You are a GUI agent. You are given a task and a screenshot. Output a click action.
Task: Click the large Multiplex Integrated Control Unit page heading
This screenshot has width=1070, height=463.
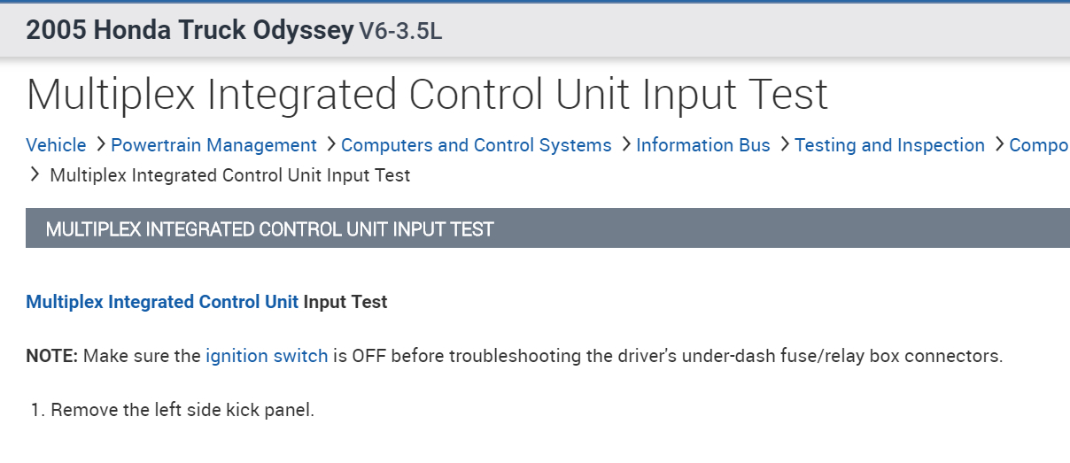[x=427, y=94]
